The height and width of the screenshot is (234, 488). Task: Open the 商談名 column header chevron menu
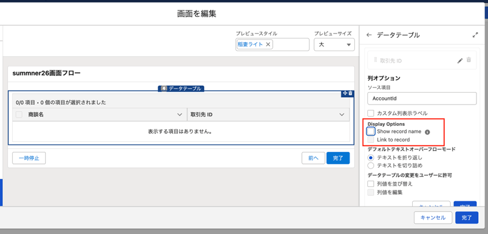pos(179,115)
